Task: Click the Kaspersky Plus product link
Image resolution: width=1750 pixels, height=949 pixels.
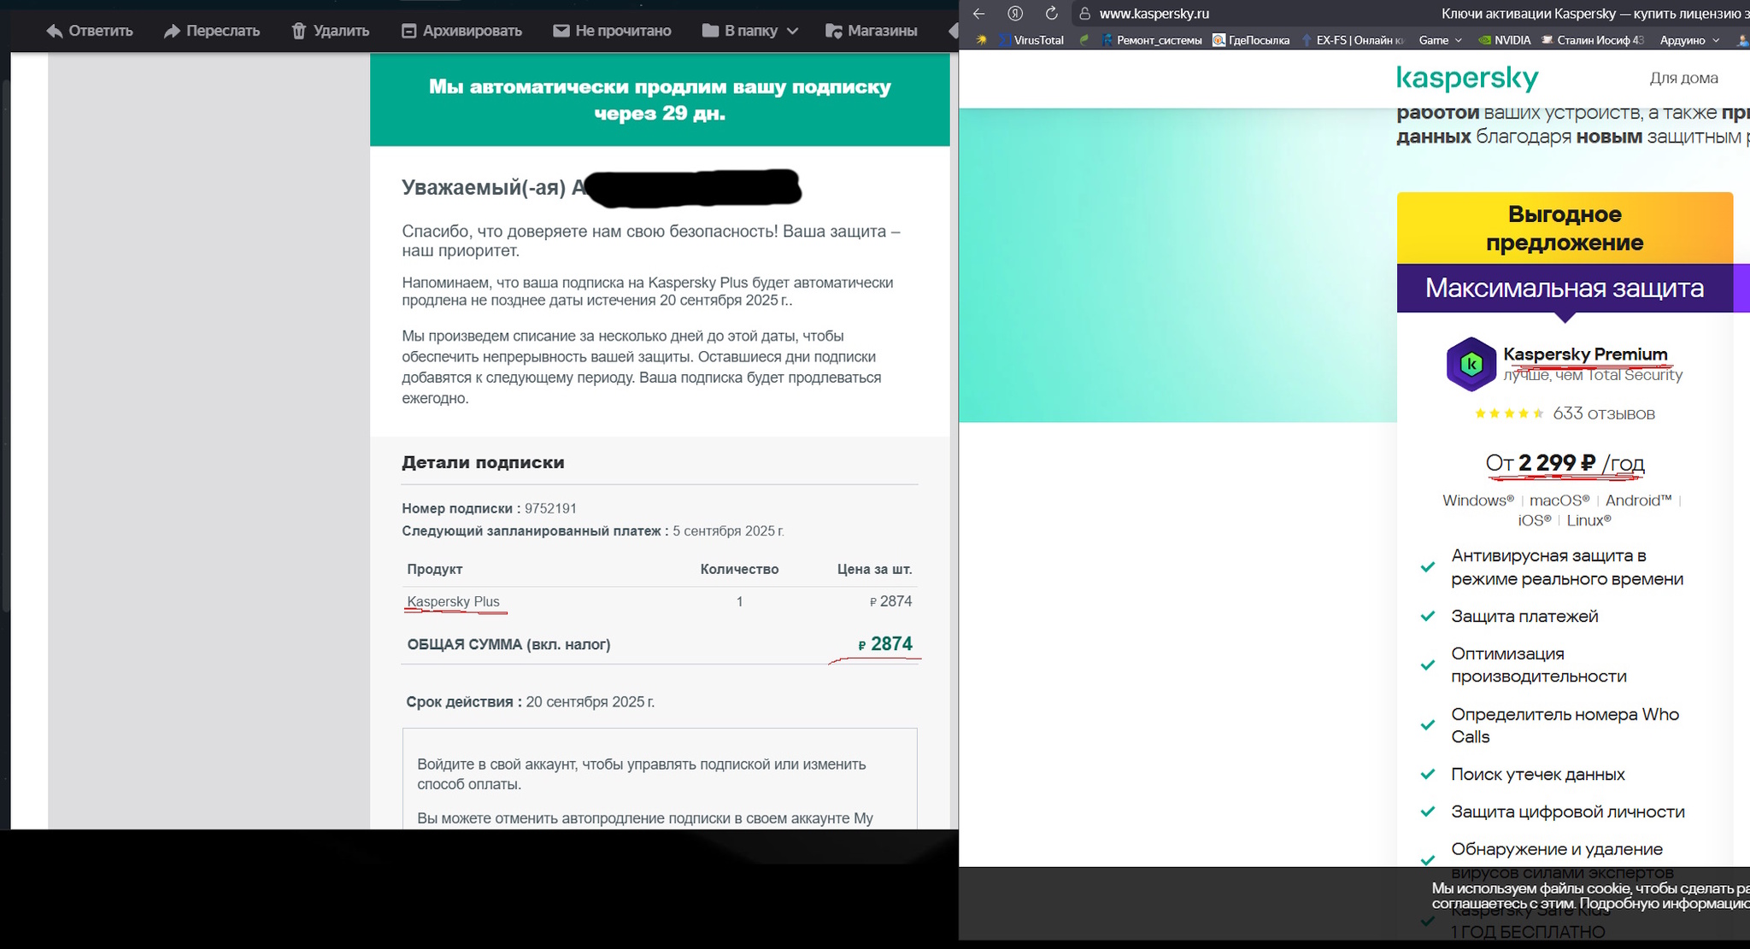Action: coord(453,601)
